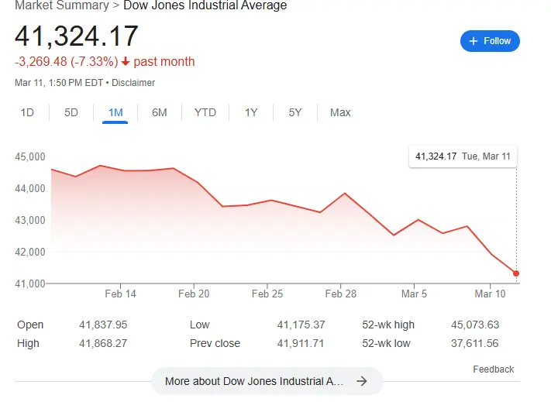
Task: Follow the Dow Jones Industrial Average
Action: pos(490,41)
